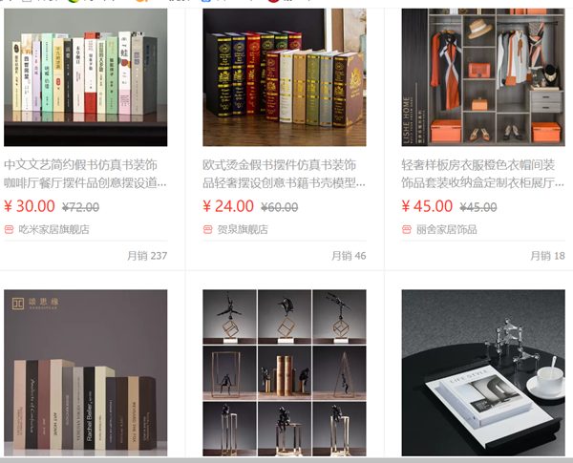
Task: Click the ¥45.00 price
Action: (427, 206)
